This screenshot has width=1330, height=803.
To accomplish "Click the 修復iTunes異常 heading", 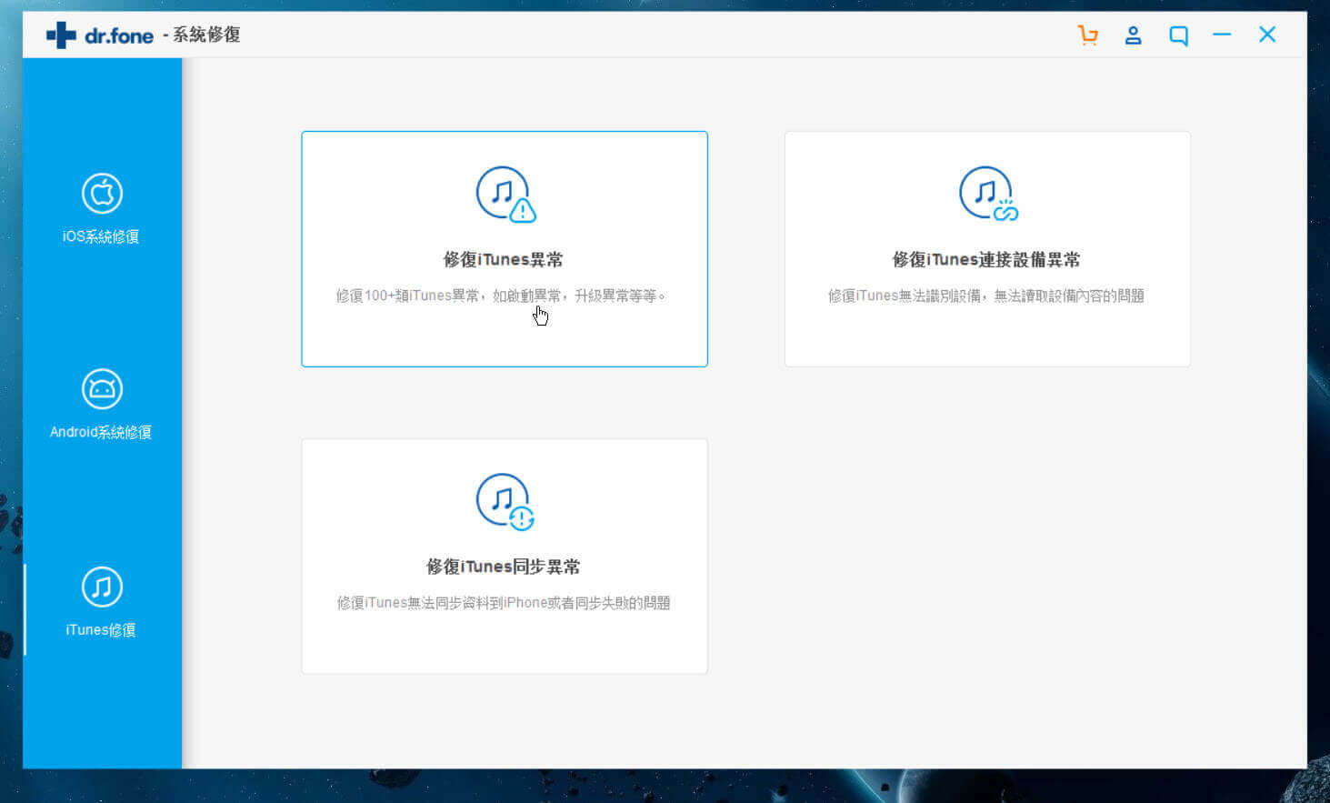I will click(x=504, y=260).
